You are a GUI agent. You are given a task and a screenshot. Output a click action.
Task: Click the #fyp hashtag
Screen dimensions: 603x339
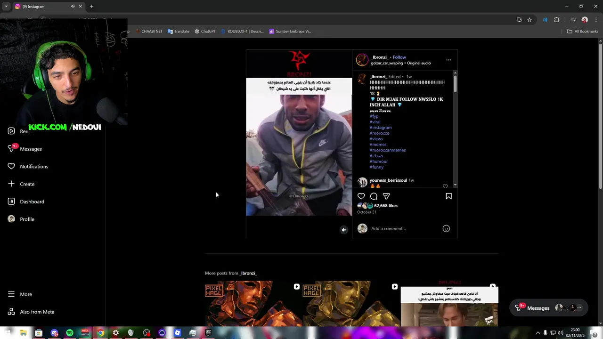(x=374, y=116)
